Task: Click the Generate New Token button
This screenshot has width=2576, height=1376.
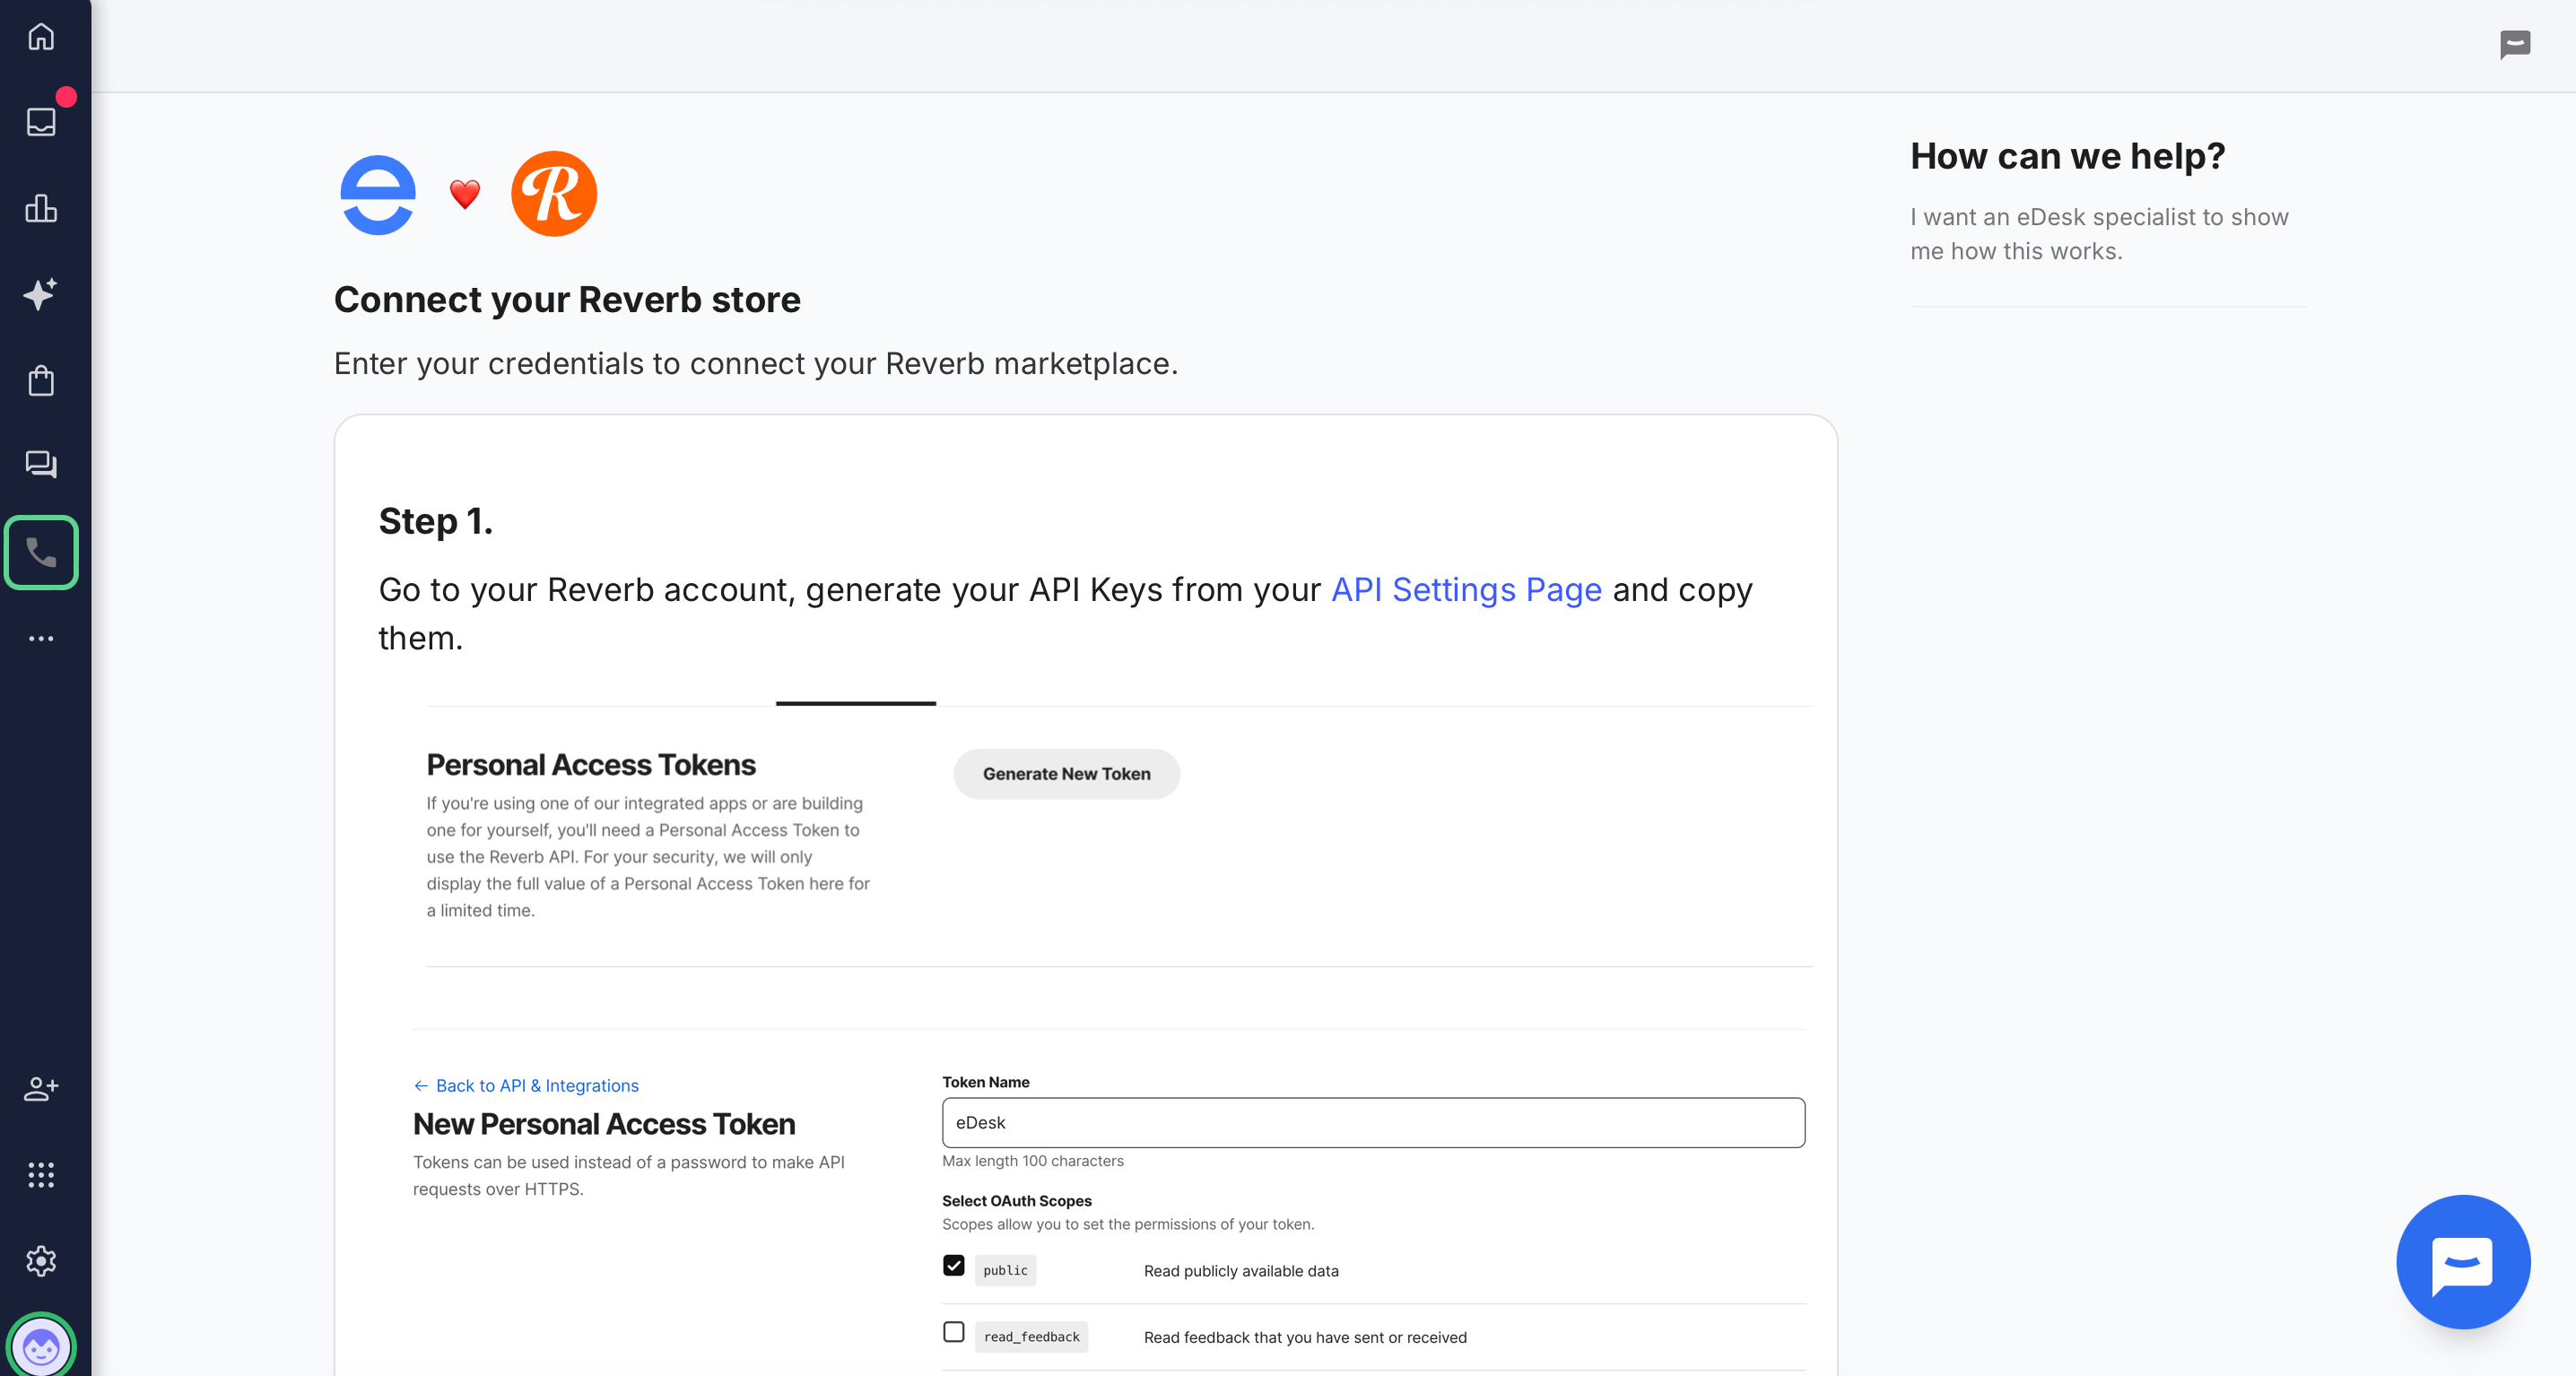Action: tap(1066, 774)
